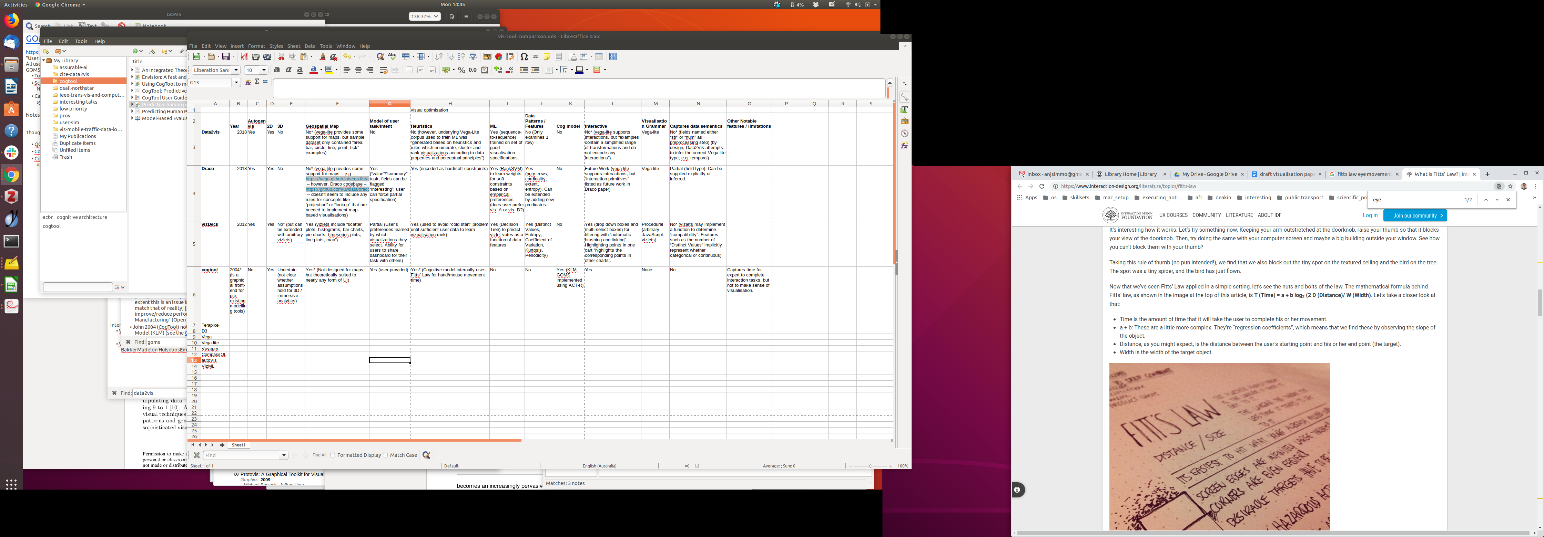Click the Export as PDF icon
This screenshot has height=537, width=1544.
click(x=244, y=57)
